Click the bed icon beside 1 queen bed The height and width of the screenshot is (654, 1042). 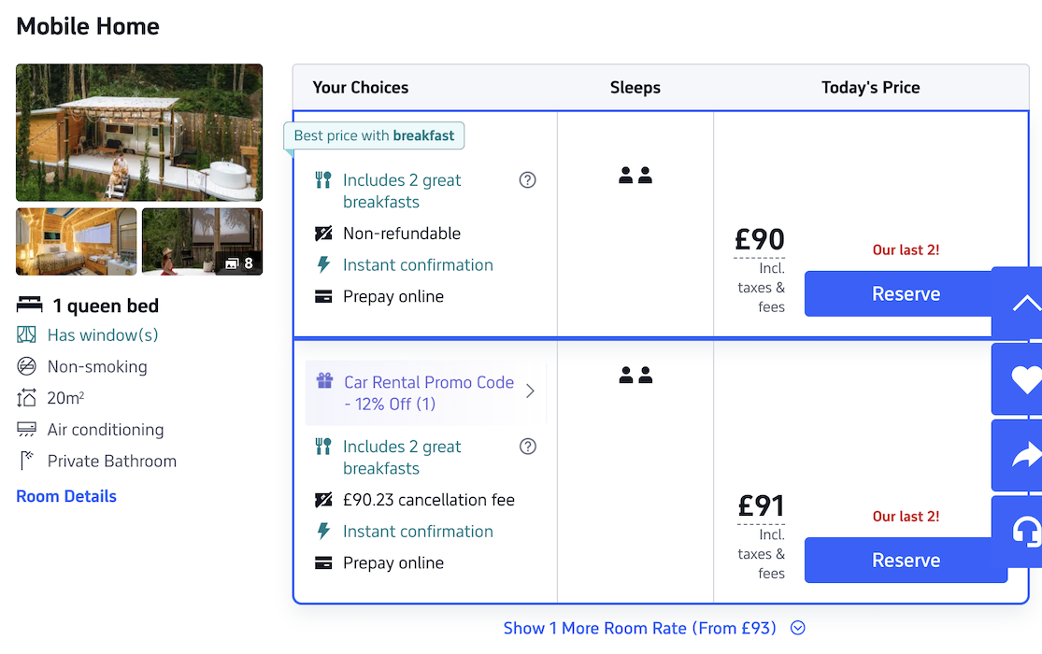click(27, 305)
